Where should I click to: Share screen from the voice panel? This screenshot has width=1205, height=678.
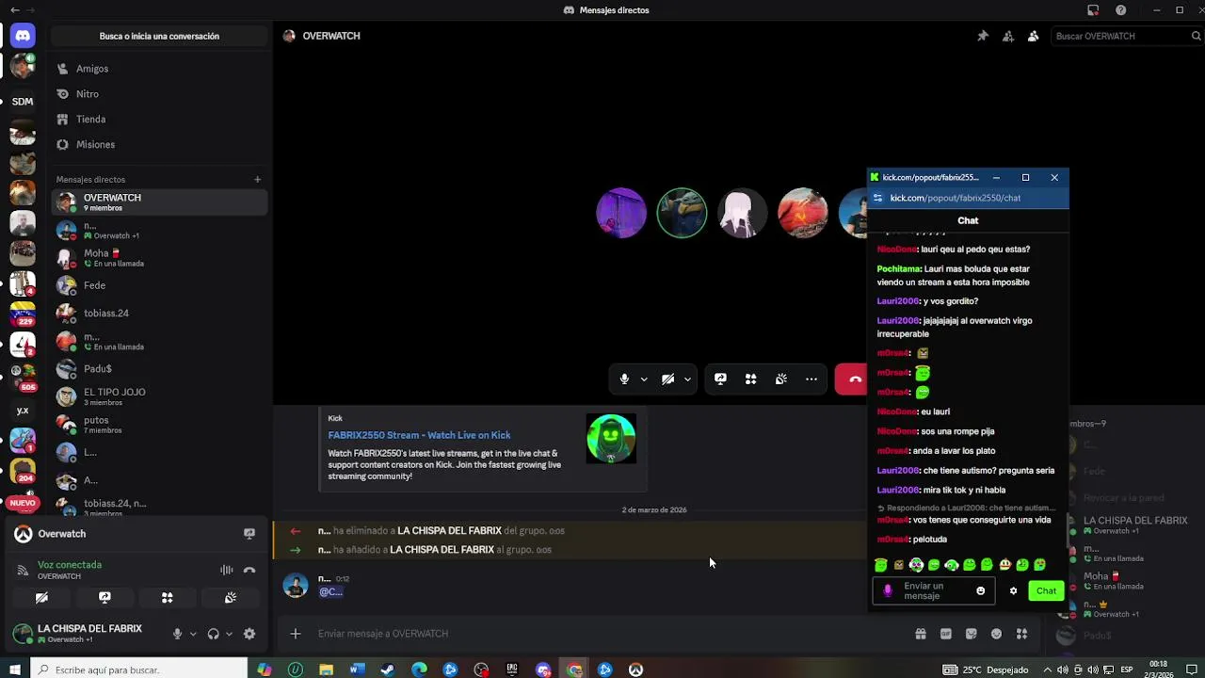click(104, 598)
